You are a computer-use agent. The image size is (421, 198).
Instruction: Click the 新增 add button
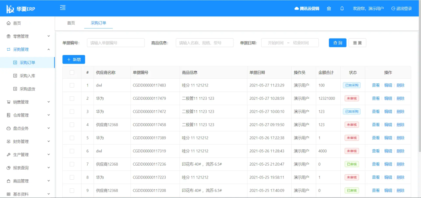tap(74, 60)
